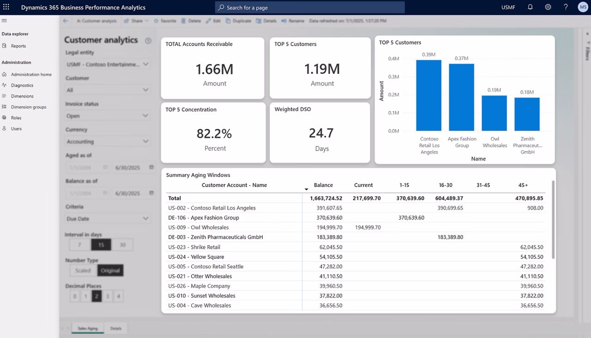Open the Legal entity dropdown

click(x=108, y=64)
